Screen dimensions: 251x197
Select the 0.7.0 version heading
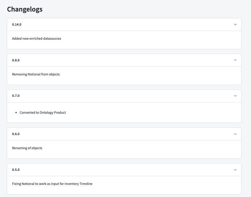coord(16,96)
